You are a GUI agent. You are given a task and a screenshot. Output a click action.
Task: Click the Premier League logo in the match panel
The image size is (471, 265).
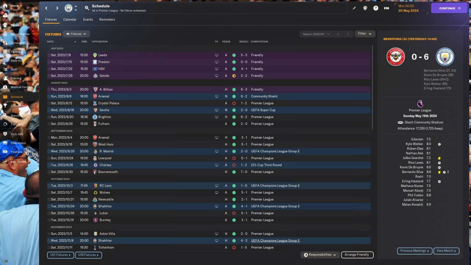(420, 104)
